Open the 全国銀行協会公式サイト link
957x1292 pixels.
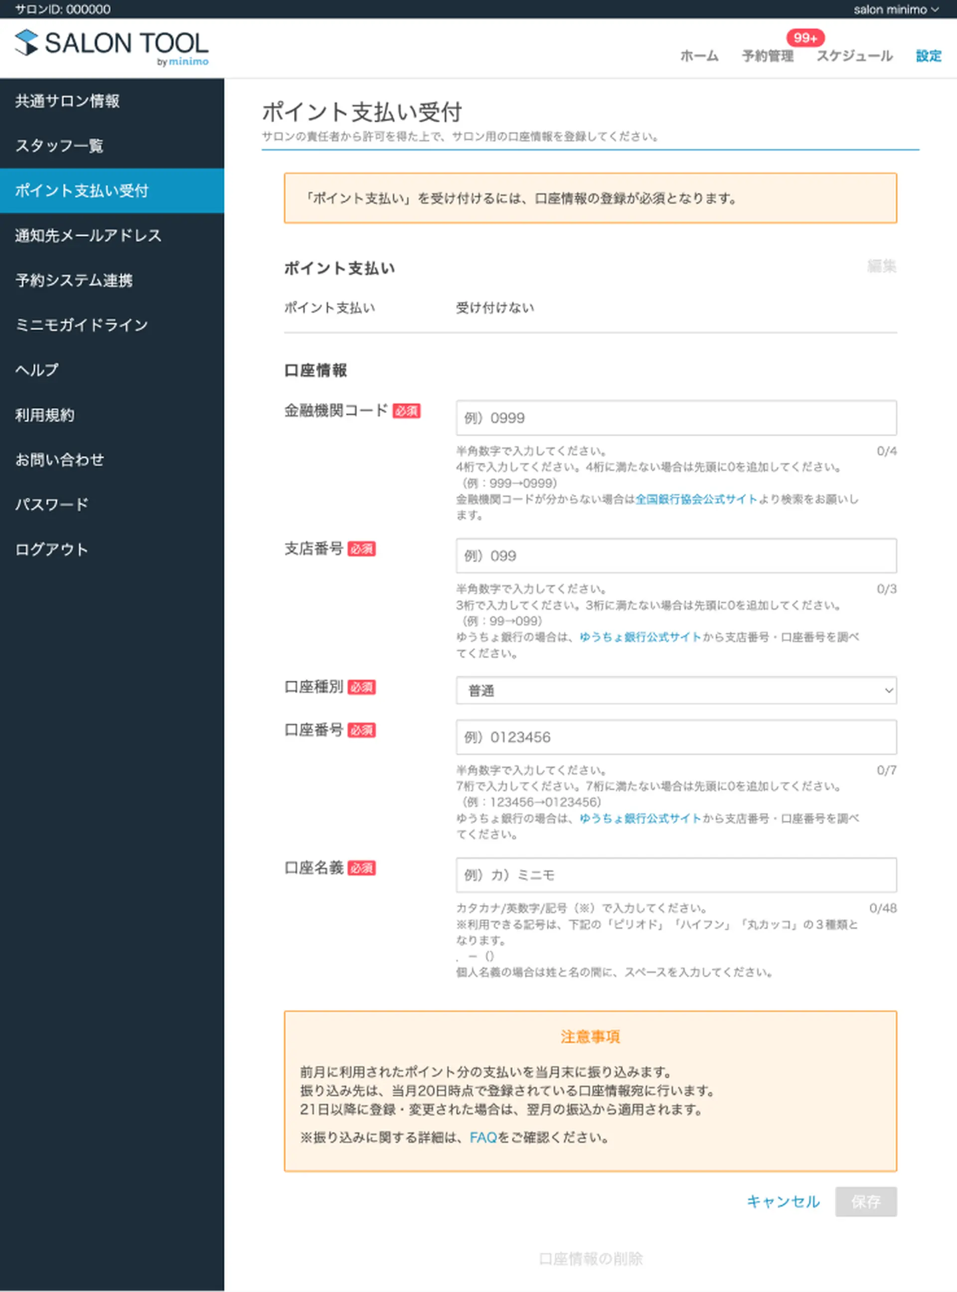point(696,500)
